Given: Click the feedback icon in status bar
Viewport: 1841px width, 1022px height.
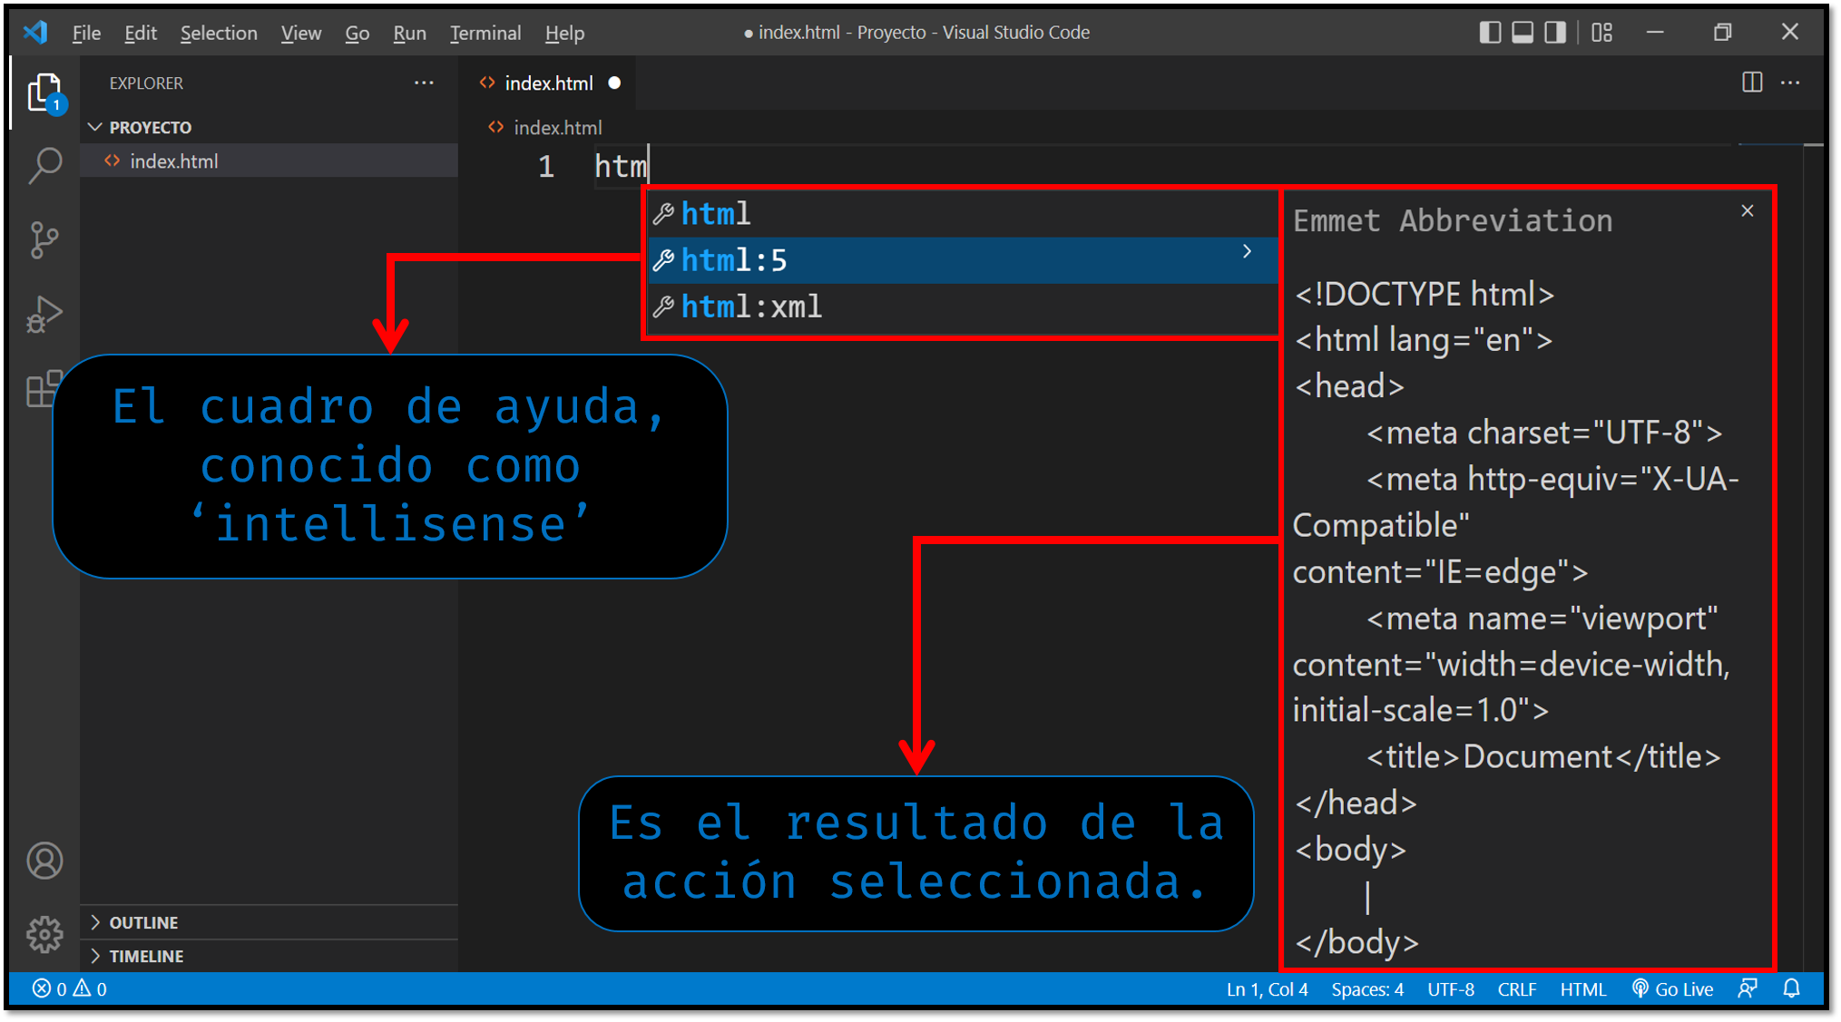Looking at the screenshot, I should click(1748, 988).
